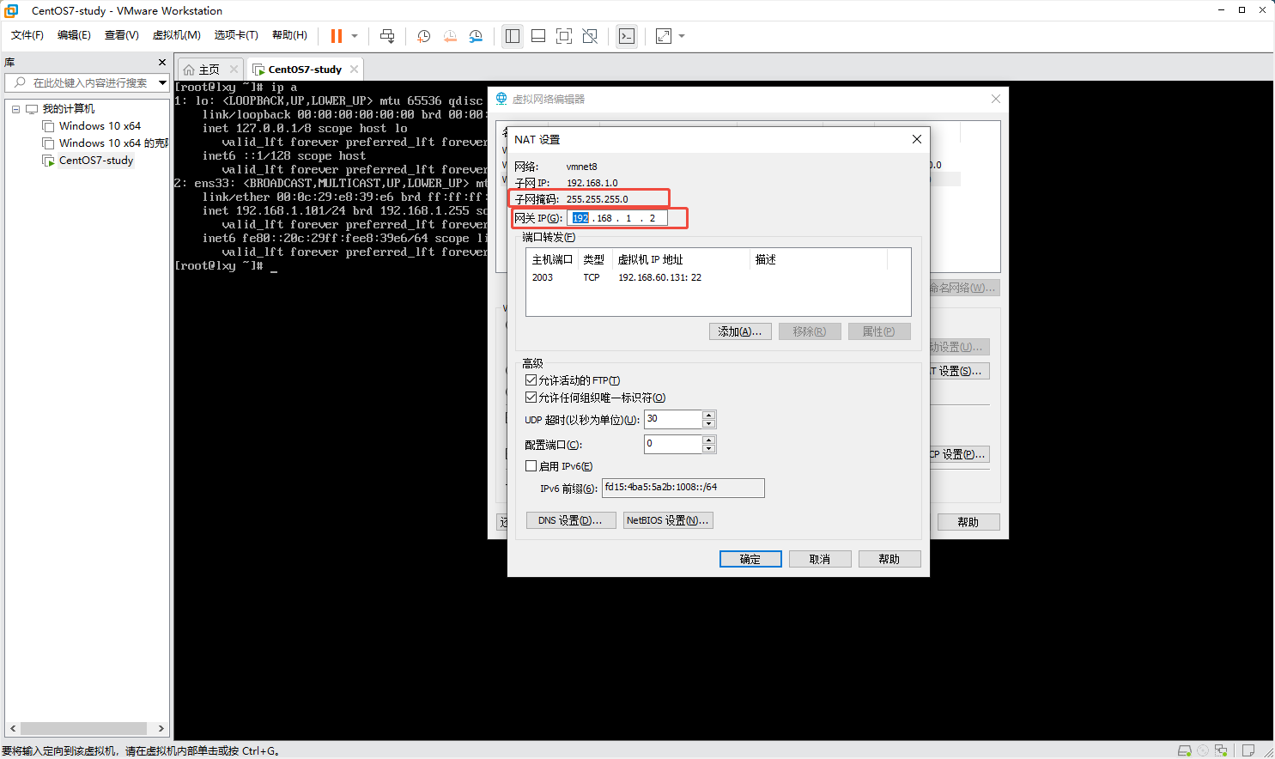Open the 文件(F) menu
The image size is (1275, 759).
pos(27,35)
